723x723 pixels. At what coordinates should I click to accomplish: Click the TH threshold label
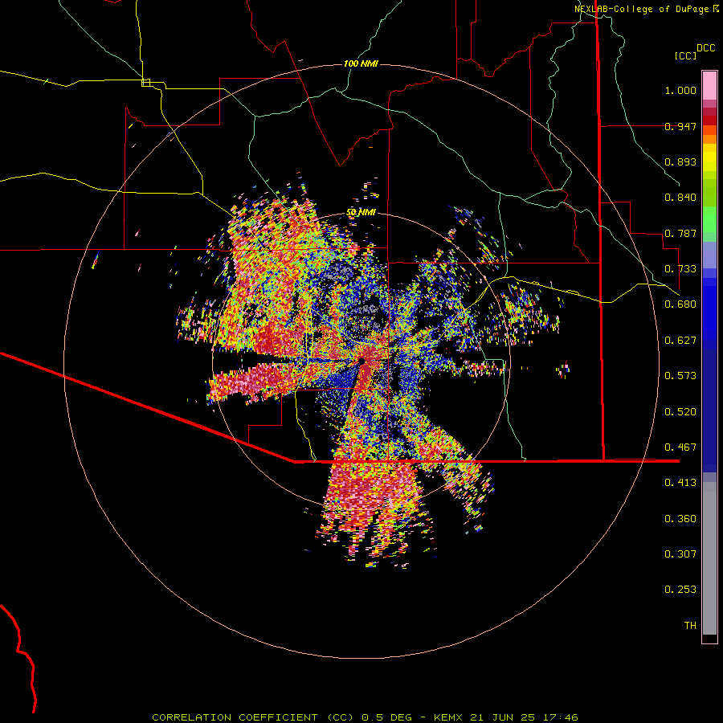[x=690, y=626]
